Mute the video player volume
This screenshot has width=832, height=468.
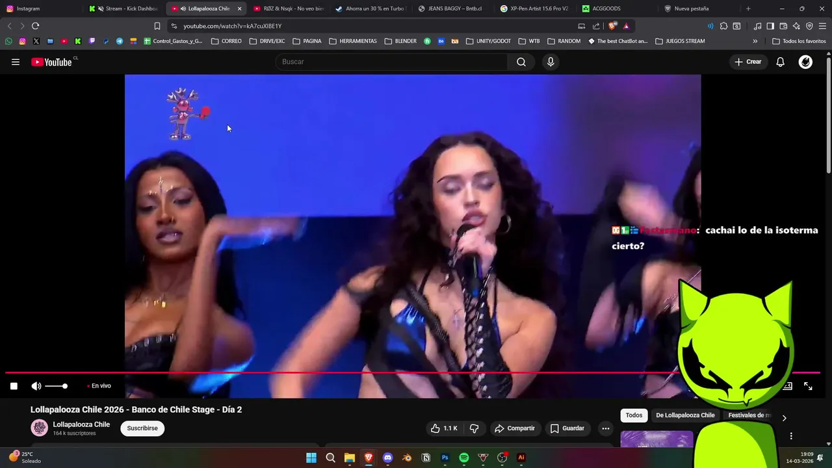pos(36,386)
